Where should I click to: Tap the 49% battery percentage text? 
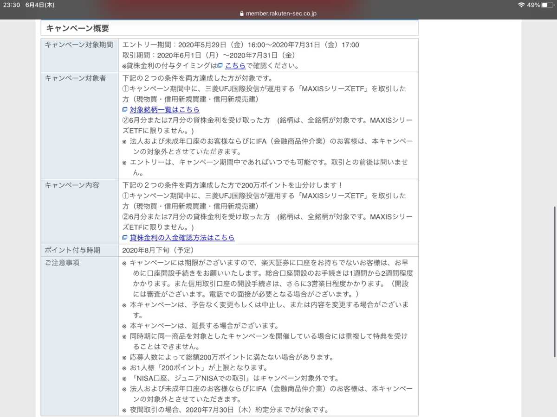pyautogui.click(x=534, y=5)
